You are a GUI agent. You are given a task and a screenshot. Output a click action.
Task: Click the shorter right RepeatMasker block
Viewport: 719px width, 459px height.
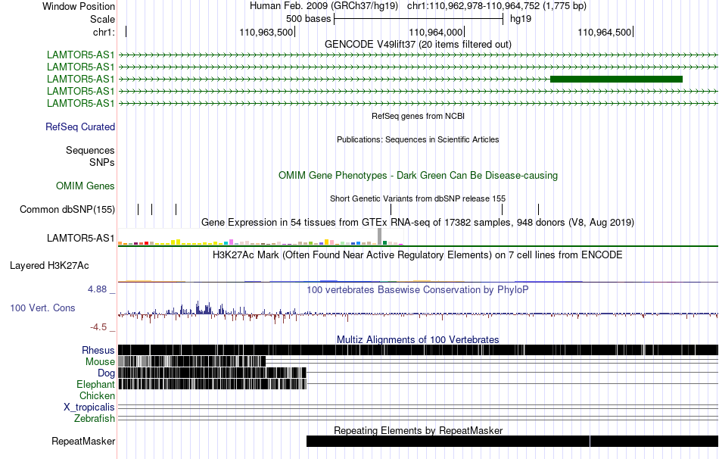coord(655,441)
